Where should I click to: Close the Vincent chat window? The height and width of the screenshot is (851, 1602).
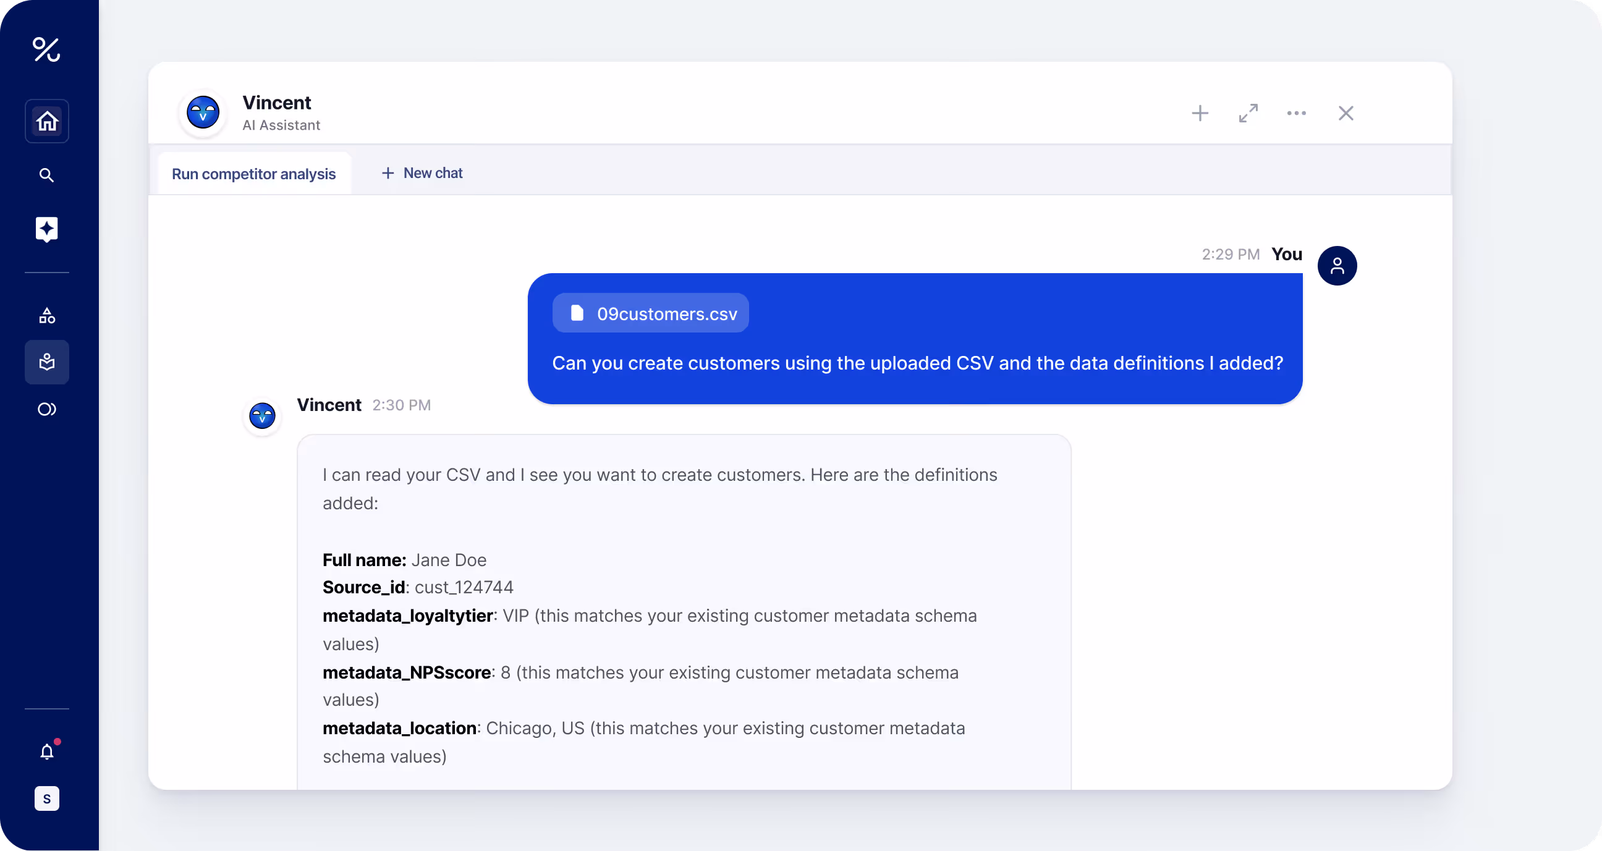click(x=1346, y=113)
